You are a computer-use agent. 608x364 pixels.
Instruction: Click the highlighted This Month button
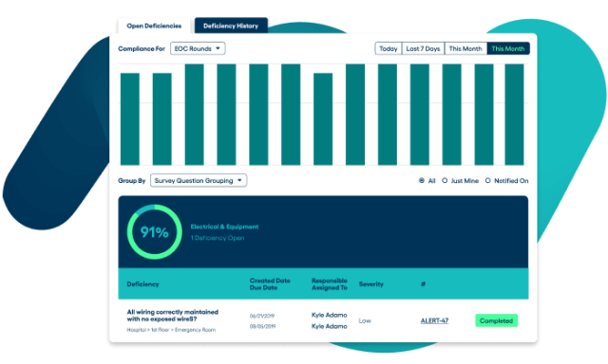(x=508, y=48)
